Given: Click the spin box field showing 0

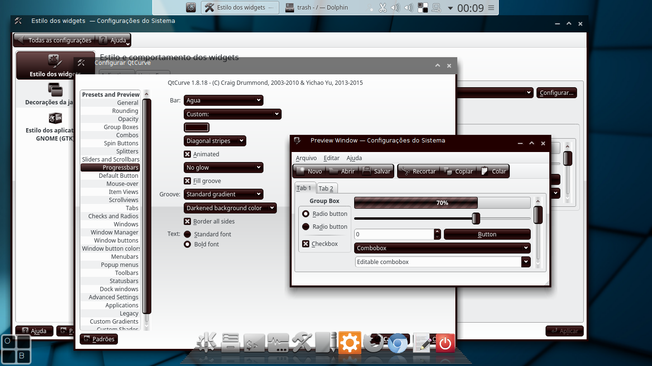Looking at the screenshot, I should [x=394, y=234].
